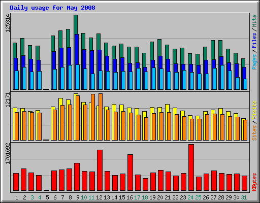
Task: Click the yellow "Visits" legend label
Action: click(254, 111)
